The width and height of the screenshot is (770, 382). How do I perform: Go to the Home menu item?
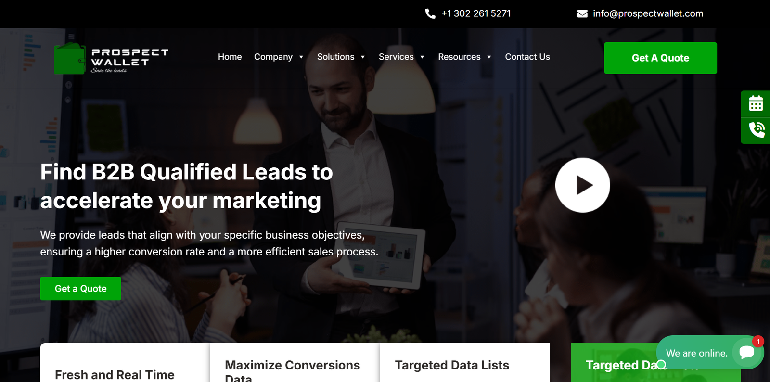pyautogui.click(x=230, y=57)
